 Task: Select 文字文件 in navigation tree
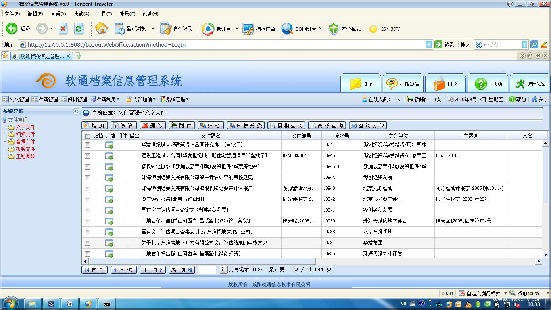point(25,127)
